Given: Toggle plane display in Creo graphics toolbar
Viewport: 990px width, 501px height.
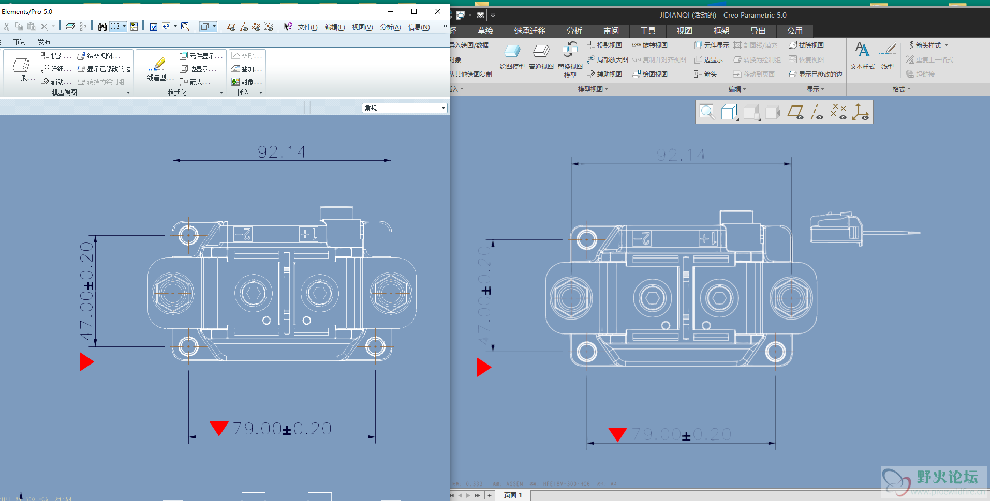Looking at the screenshot, I should click(x=795, y=112).
